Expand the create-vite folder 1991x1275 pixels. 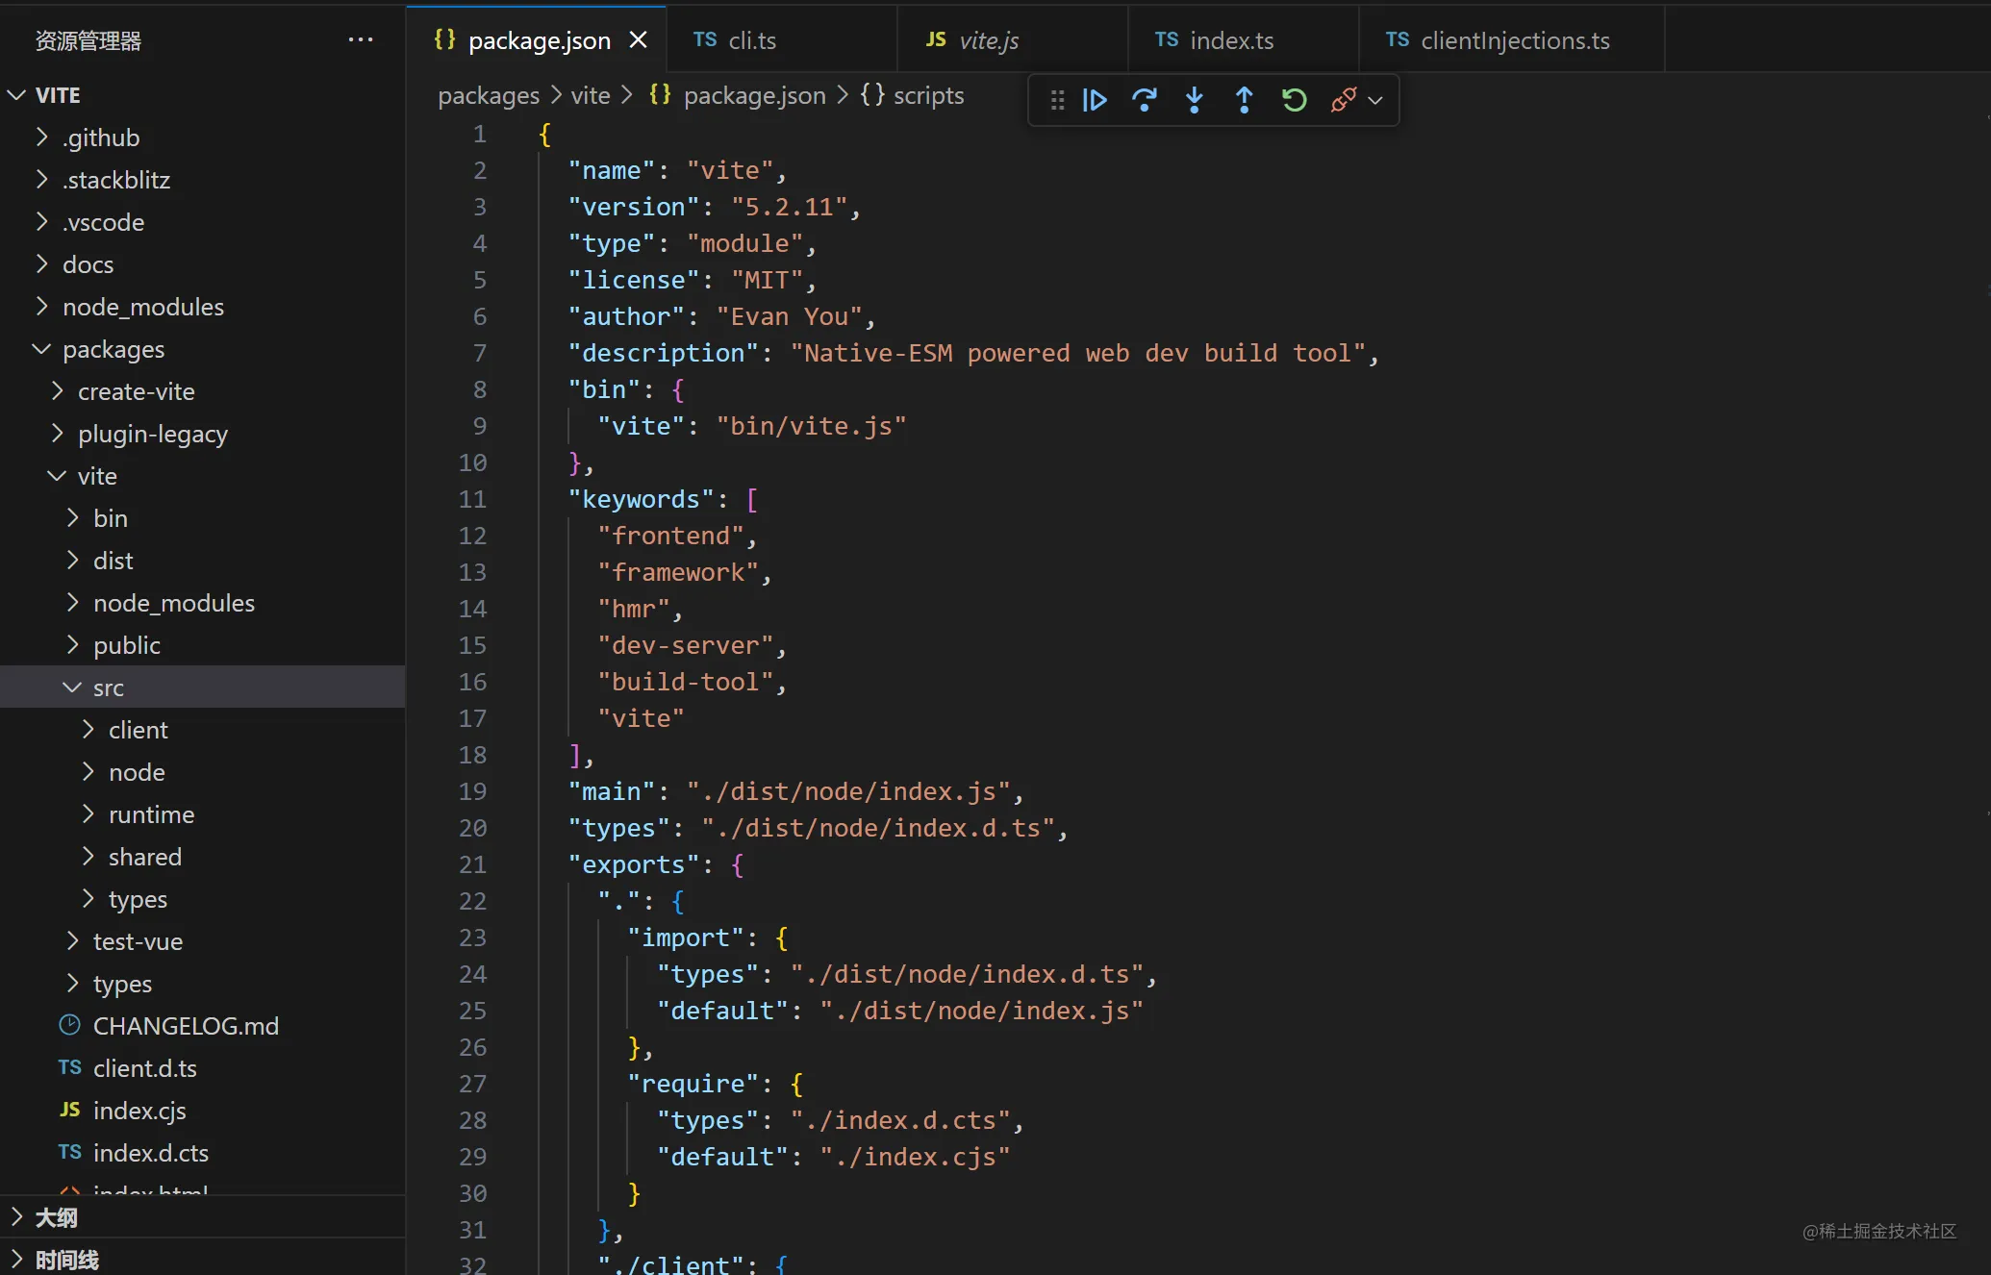coord(203,391)
